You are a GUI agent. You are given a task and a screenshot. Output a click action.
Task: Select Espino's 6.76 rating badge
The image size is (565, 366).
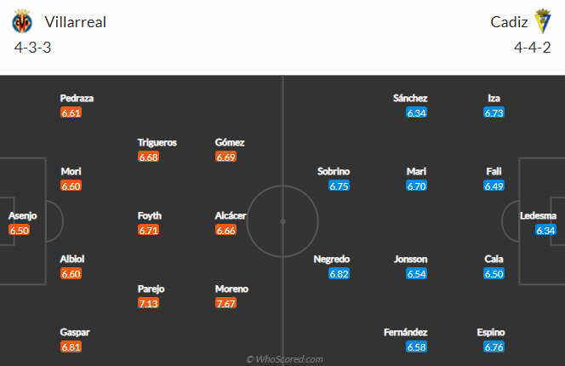tap(494, 347)
